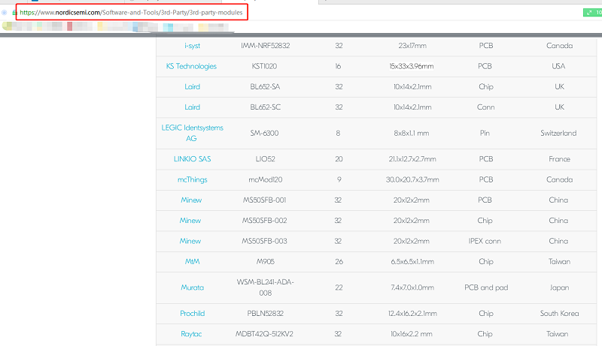
Task: Open the MtM manufacturer link
Action: (x=192, y=261)
